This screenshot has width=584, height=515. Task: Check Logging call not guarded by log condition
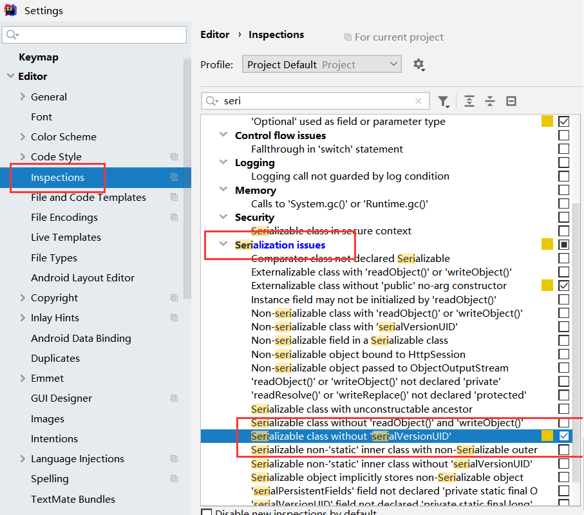pos(563,176)
